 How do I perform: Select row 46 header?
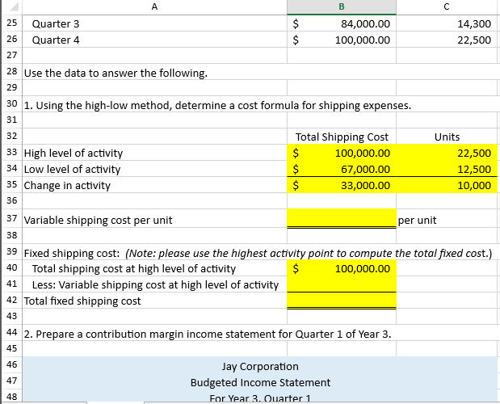(x=12, y=364)
